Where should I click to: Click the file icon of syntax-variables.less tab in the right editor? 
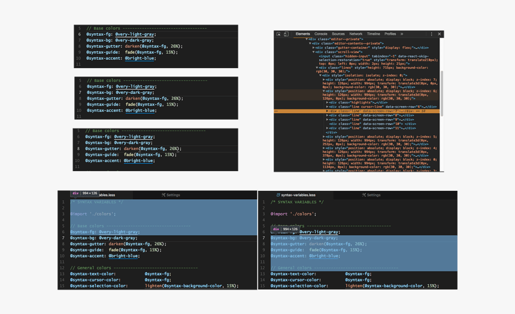click(278, 195)
